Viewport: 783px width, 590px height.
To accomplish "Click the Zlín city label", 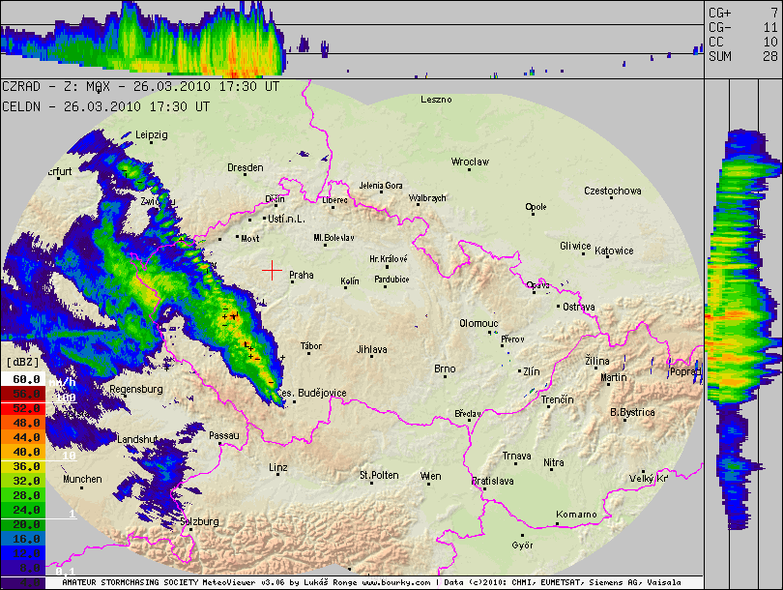I will coord(532,371).
